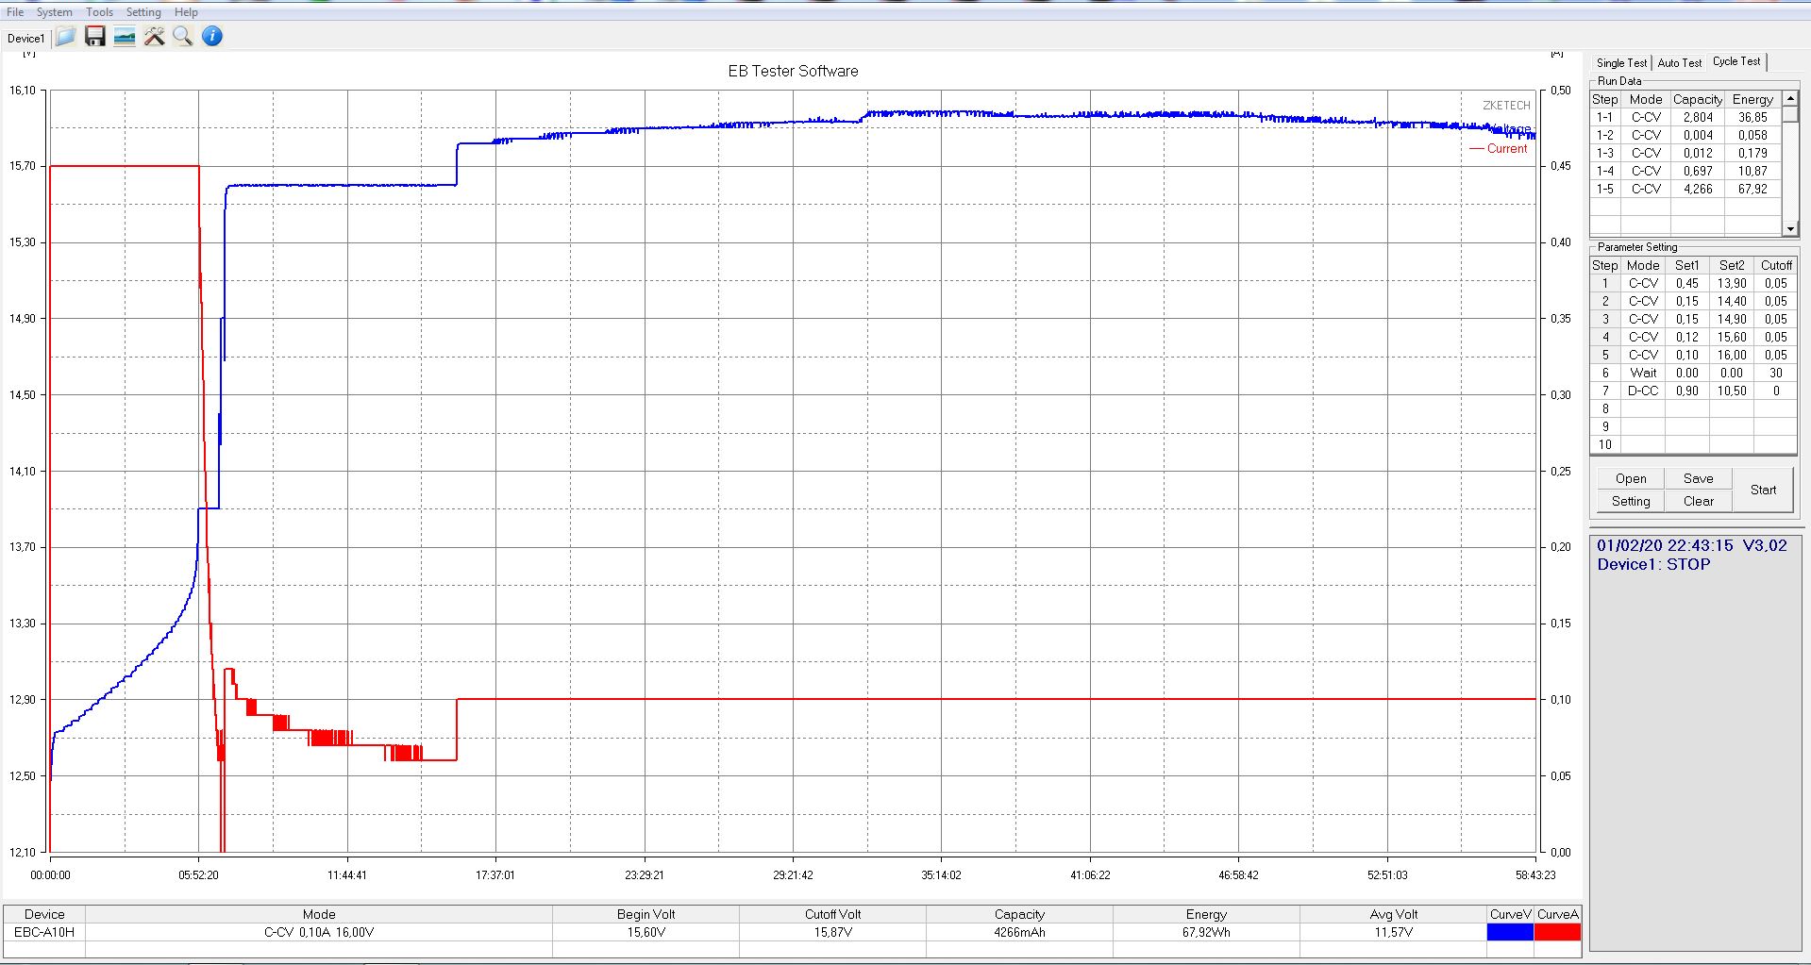Click the blue CurveV color swatch

click(1510, 932)
